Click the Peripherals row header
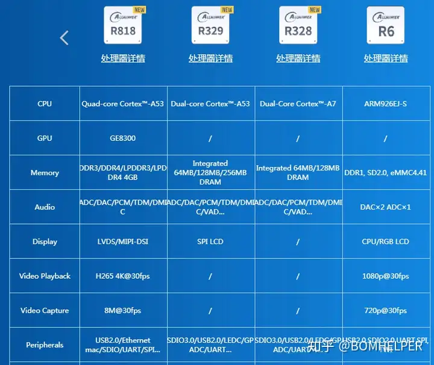This screenshot has width=434, height=365. point(45,345)
